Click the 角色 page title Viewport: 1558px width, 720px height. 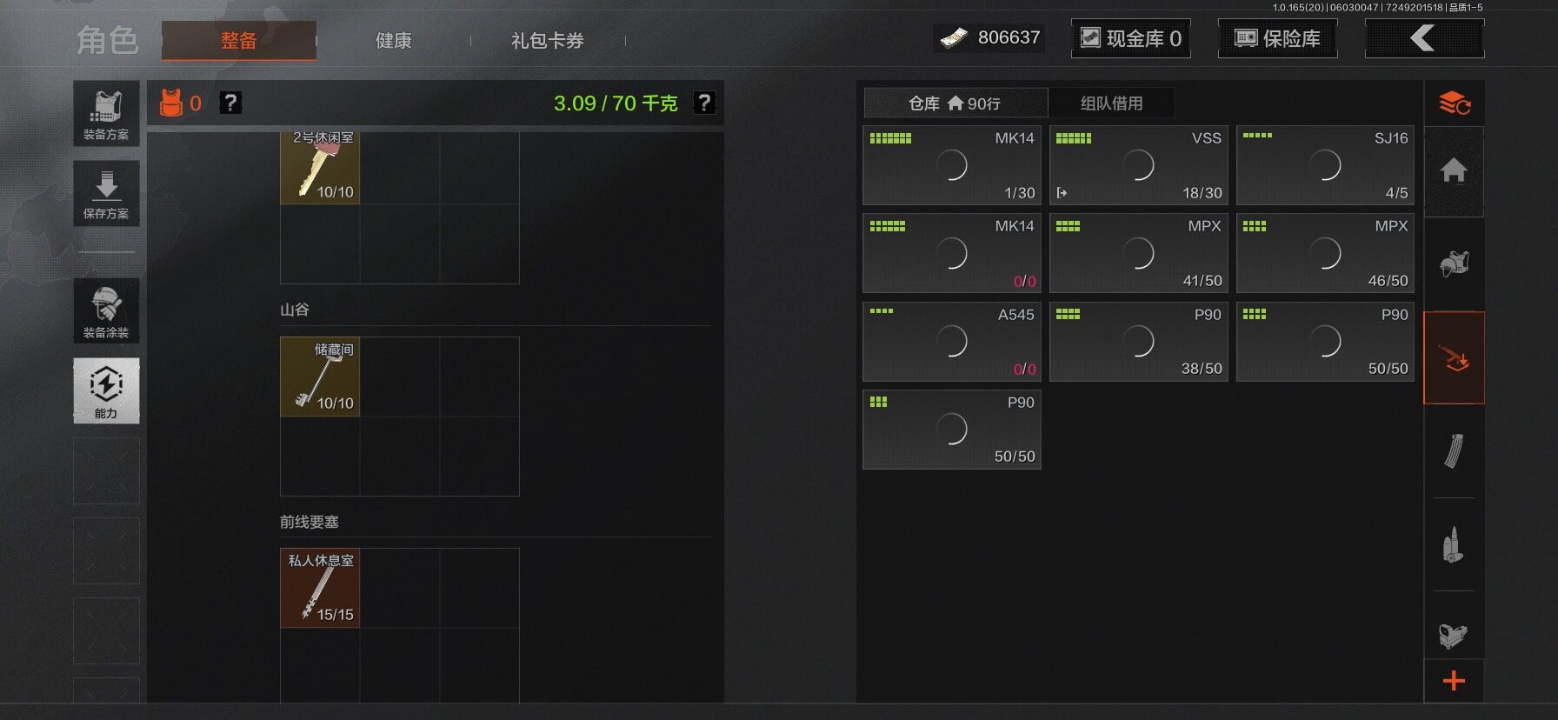pos(108,40)
